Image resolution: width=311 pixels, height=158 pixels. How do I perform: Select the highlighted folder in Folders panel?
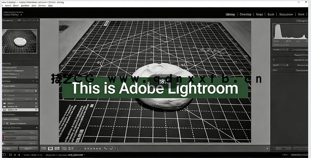coord(20,109)
